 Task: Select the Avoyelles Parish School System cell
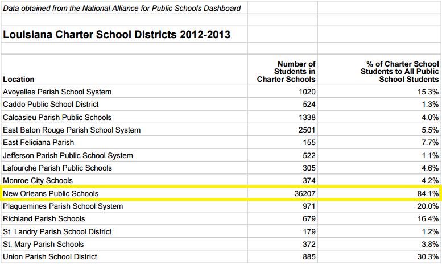coord(57,92)
